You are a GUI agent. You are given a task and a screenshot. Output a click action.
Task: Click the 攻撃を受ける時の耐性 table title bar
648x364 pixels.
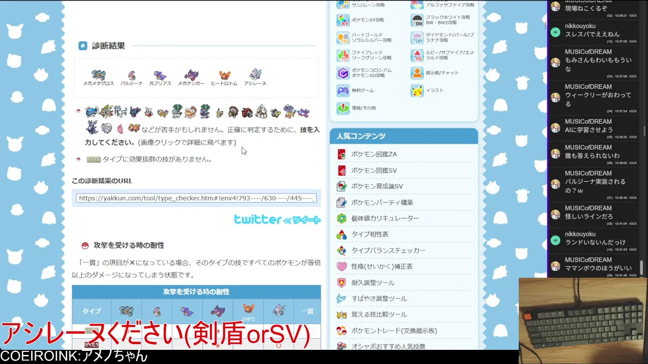(x=196, y=292)
